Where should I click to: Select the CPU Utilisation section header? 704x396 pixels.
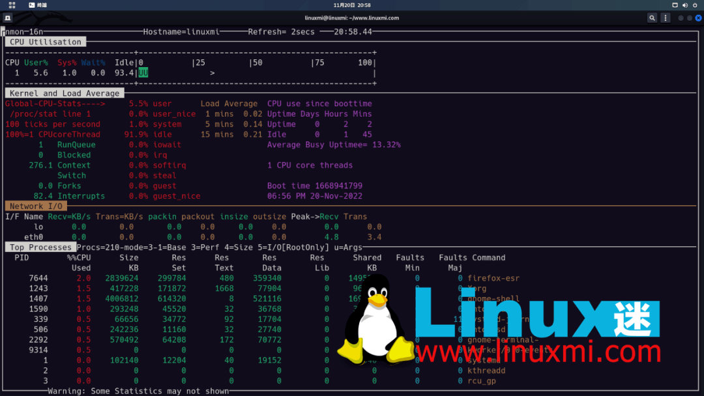pyautogui.click(x=46, y=42)
